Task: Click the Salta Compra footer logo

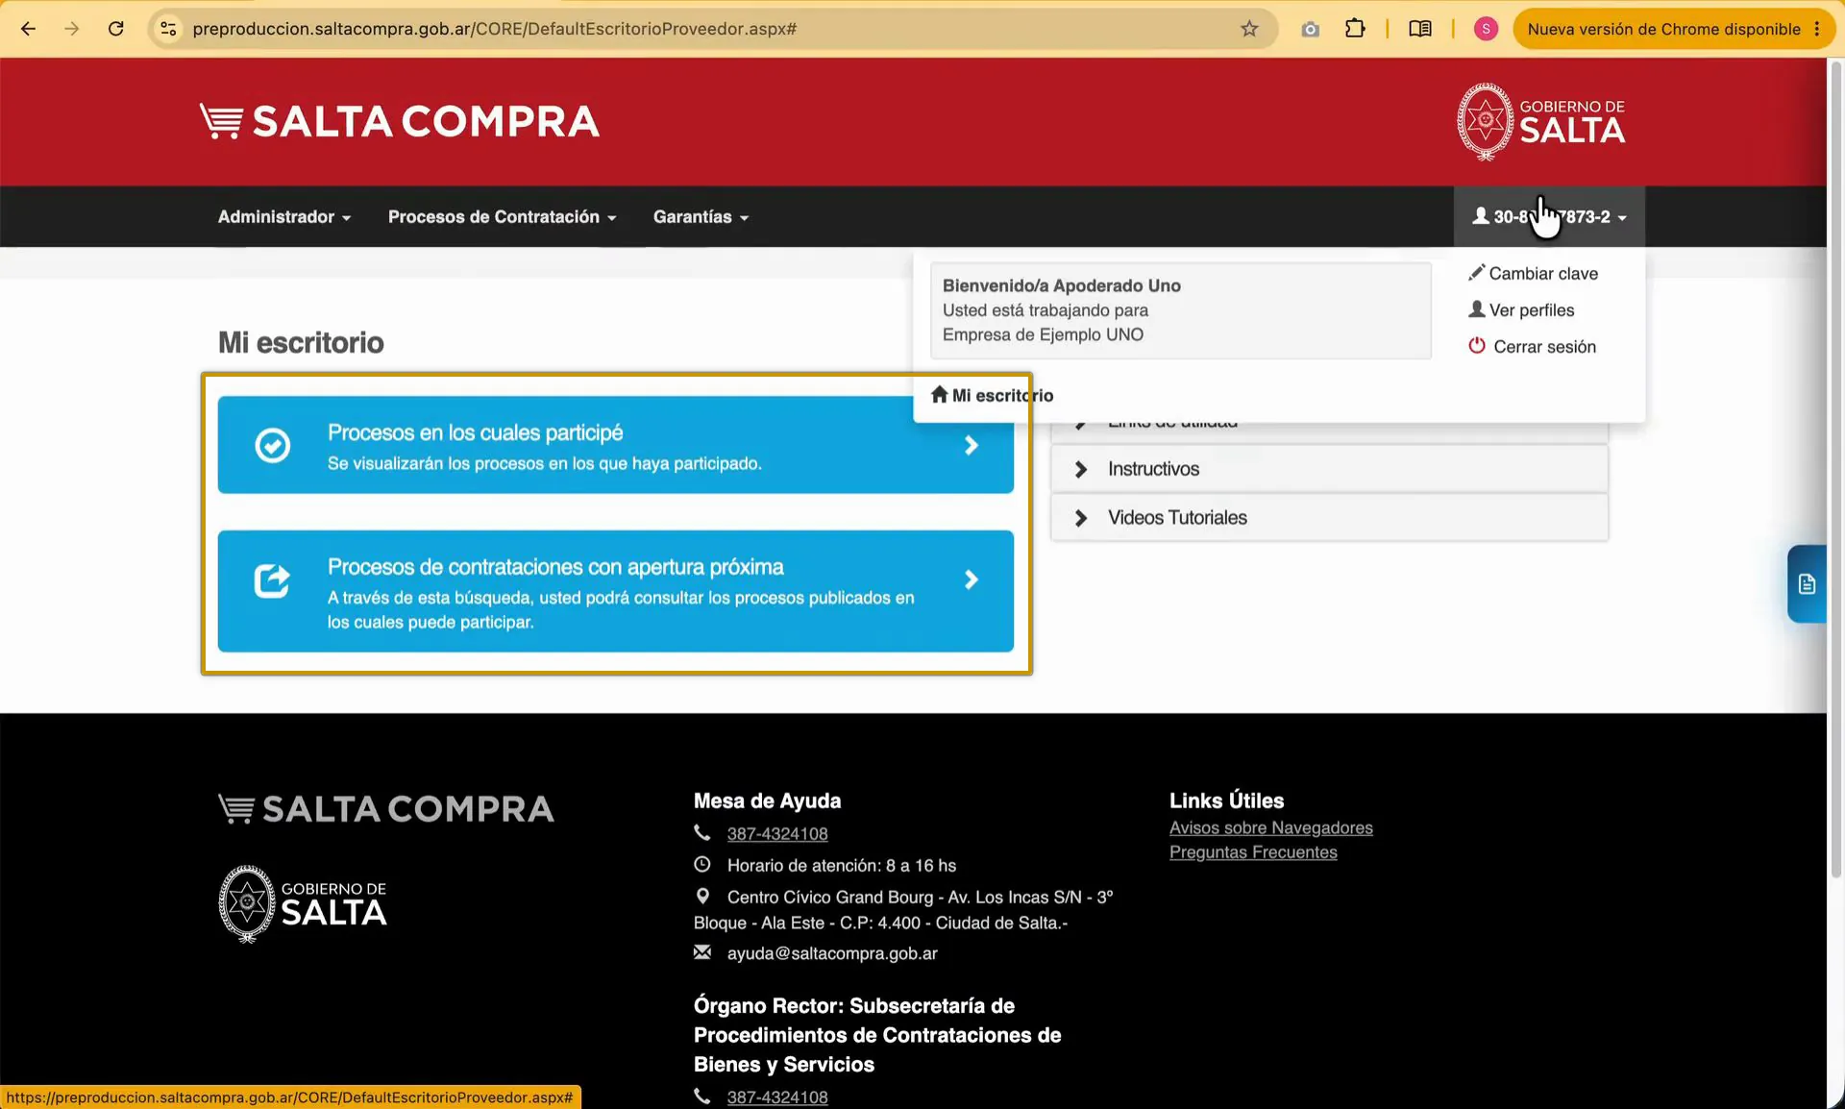Action: click(x=386, y=809)
